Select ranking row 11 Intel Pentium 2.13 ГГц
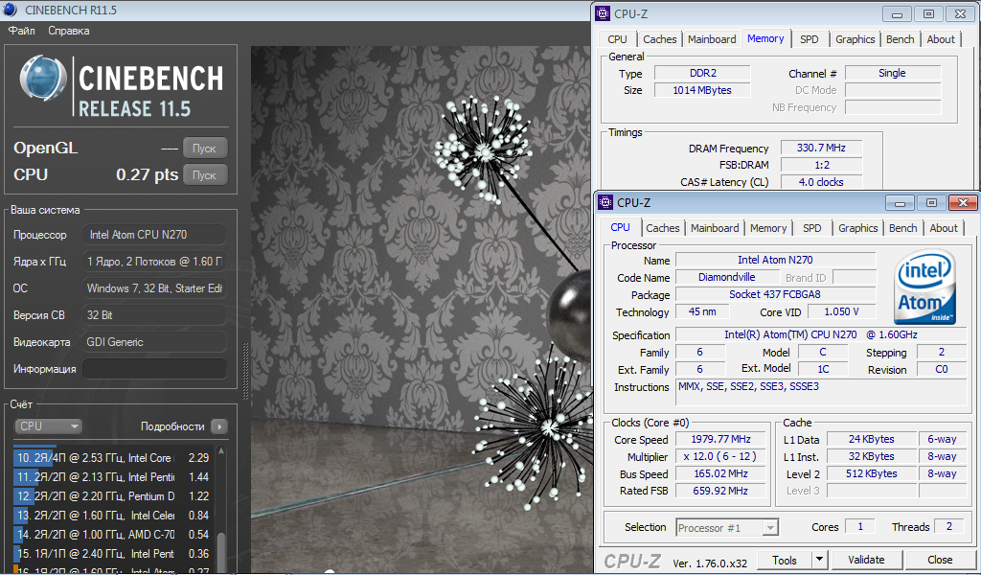Image resolution: width=981 pixels, height=575 pixels. [113, 477]
